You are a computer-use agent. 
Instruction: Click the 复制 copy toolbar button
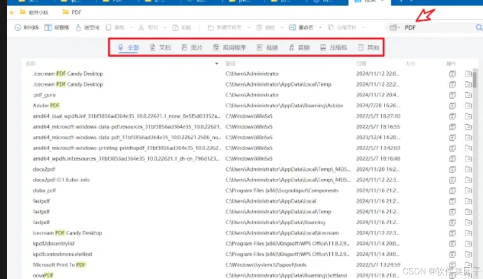click(115, 27)
